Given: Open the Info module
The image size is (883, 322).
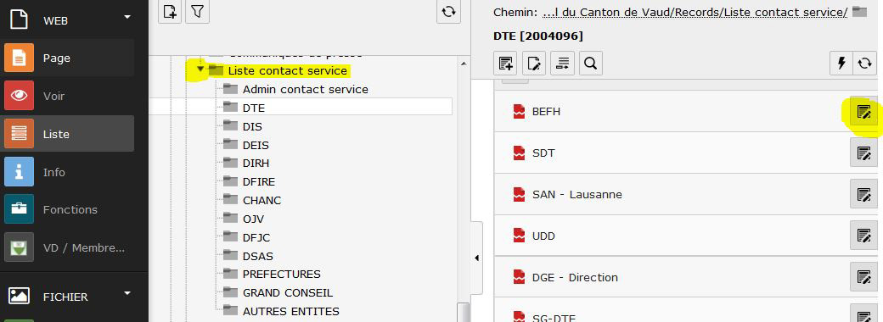Looking at the screenshot, I should pyautogui.click(x=67, y=172).
